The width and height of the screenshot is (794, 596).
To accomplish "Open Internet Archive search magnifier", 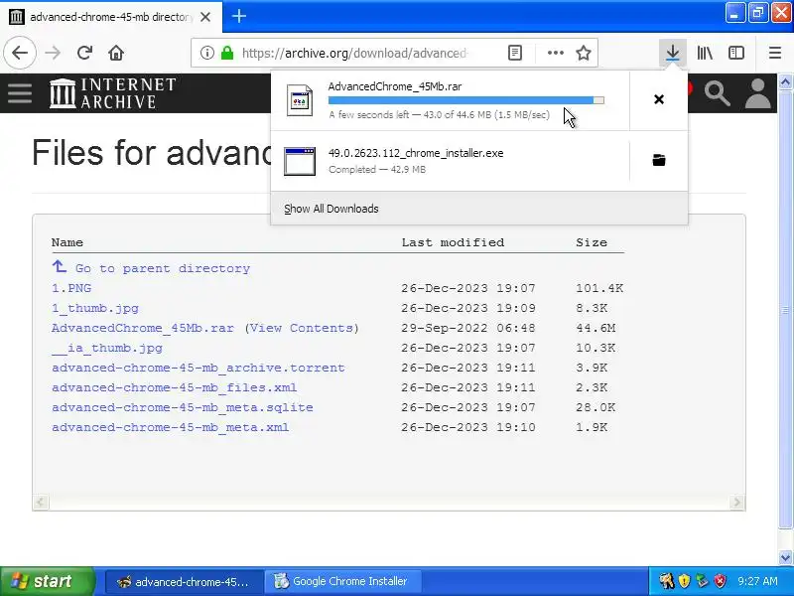I will pyautogui.click(x=717, y=93).
